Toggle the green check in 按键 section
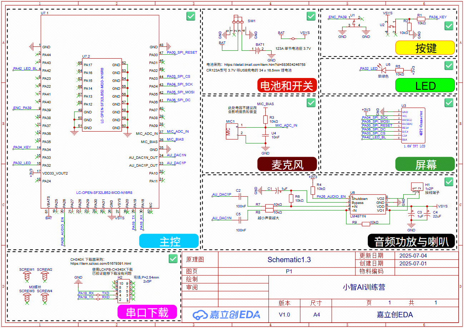464x328 pixels. click(449, 26)
